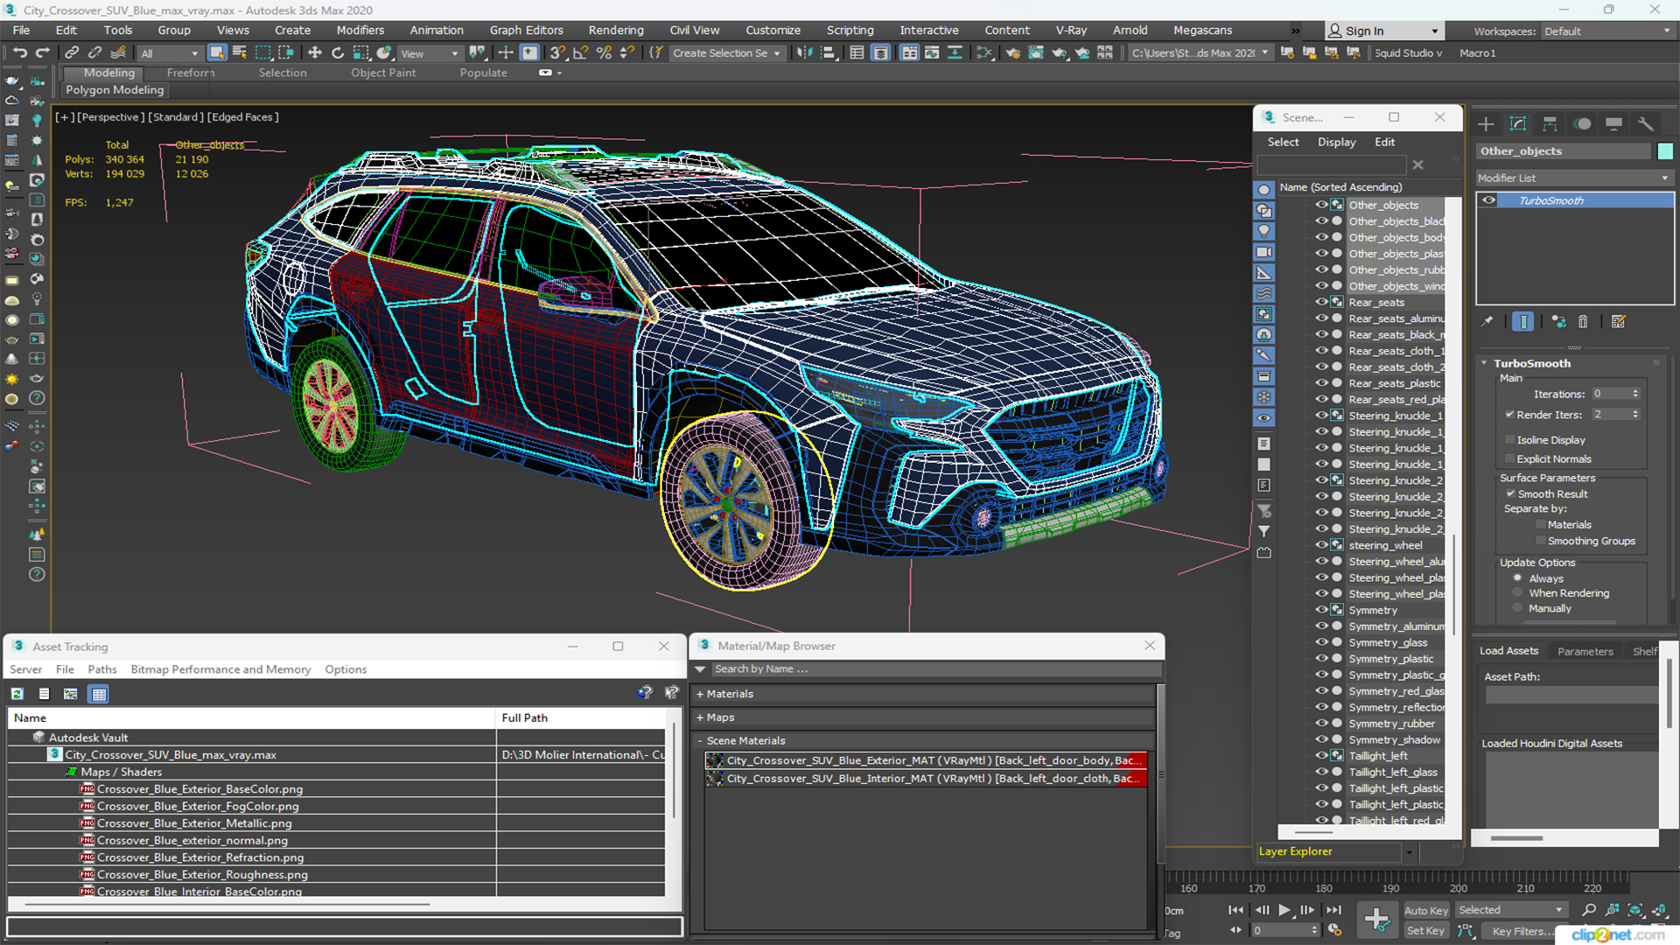Viewport: 1680px width, 945px height.
Task: Open the Modify command panel tab
Action: tap(1518, 124)
